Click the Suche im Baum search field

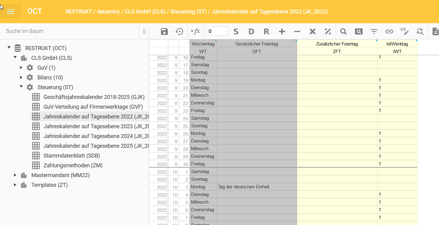[x=70, y=31]
